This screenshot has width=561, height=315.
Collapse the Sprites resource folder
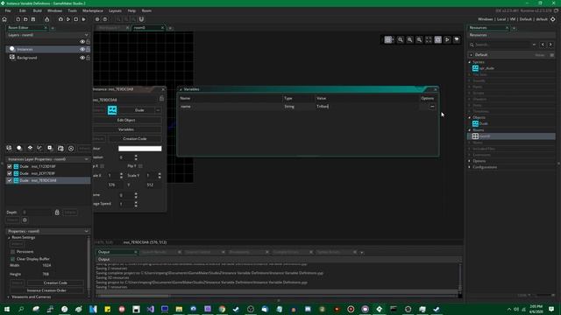[x=470, y=62]
